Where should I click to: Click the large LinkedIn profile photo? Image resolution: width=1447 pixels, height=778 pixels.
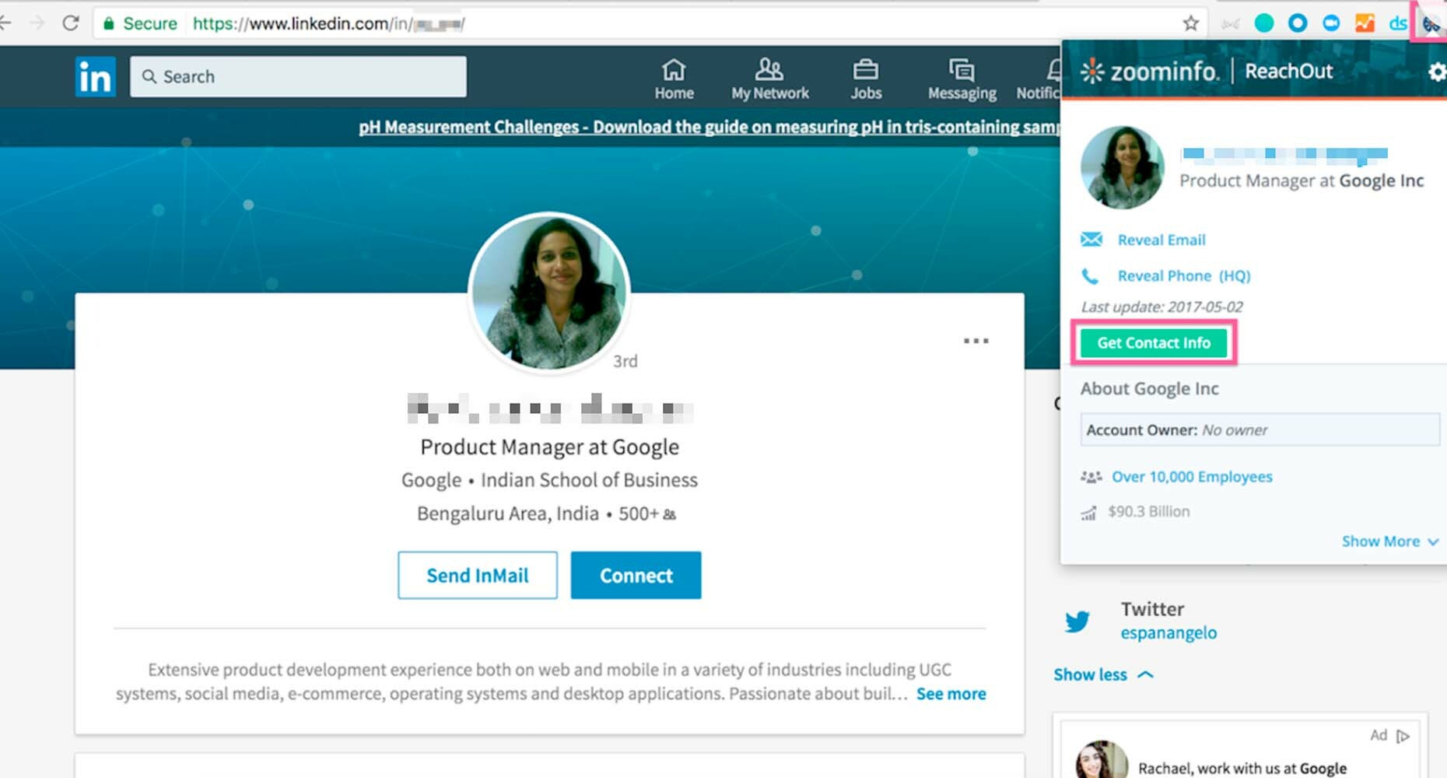[549, 293]
